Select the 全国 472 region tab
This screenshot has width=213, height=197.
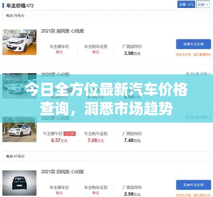pos(186,4)
